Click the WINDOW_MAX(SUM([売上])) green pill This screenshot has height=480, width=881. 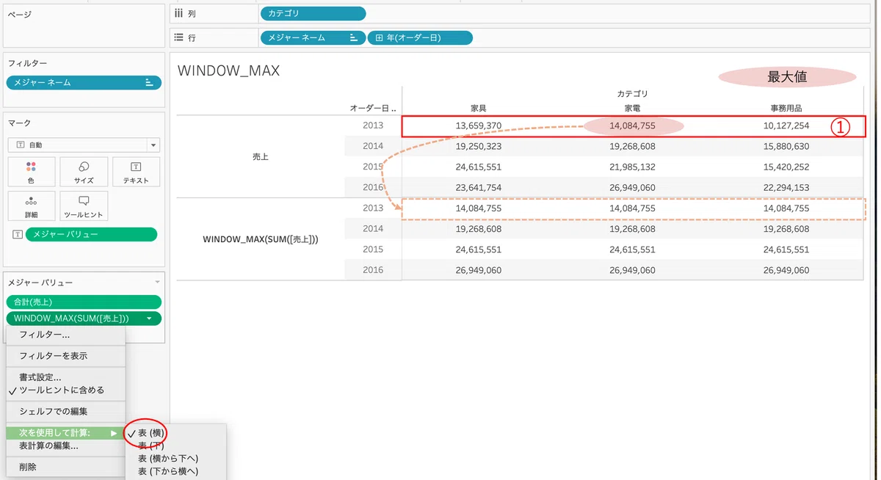pyautogui.click(x=84, y=319)
